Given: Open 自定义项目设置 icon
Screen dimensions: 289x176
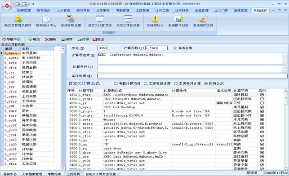Looking at the screenshot, I should coord(128,22).
